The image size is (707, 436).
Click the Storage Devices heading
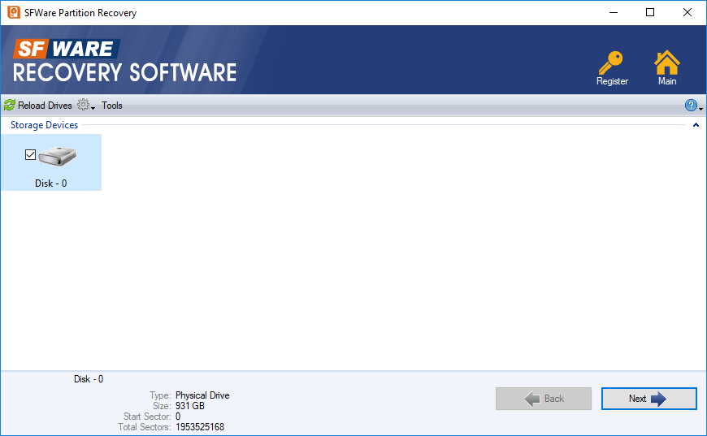point(44,125)
